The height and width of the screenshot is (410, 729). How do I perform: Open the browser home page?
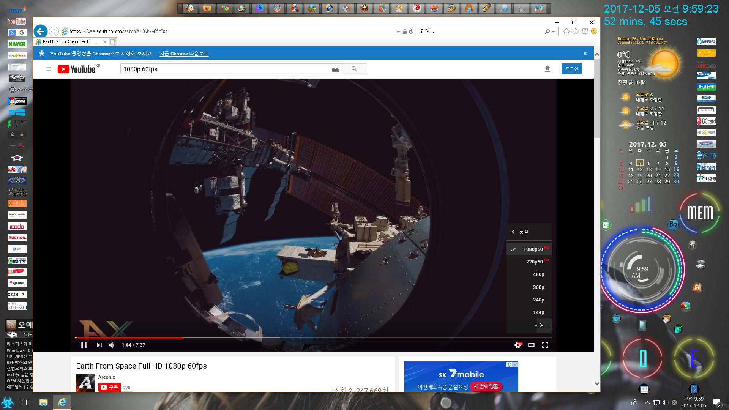point(566,32)
